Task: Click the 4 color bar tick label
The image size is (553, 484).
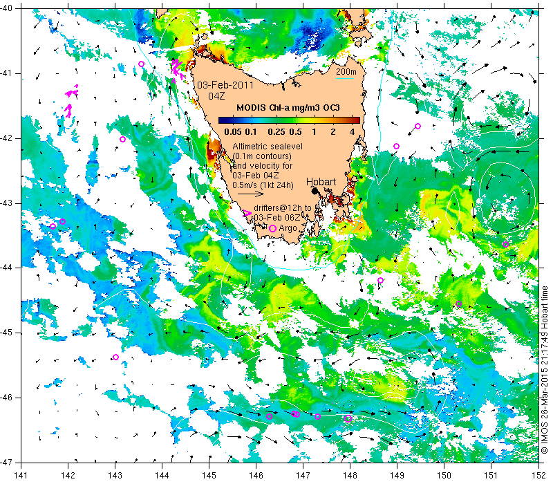Action: point(352,132)
